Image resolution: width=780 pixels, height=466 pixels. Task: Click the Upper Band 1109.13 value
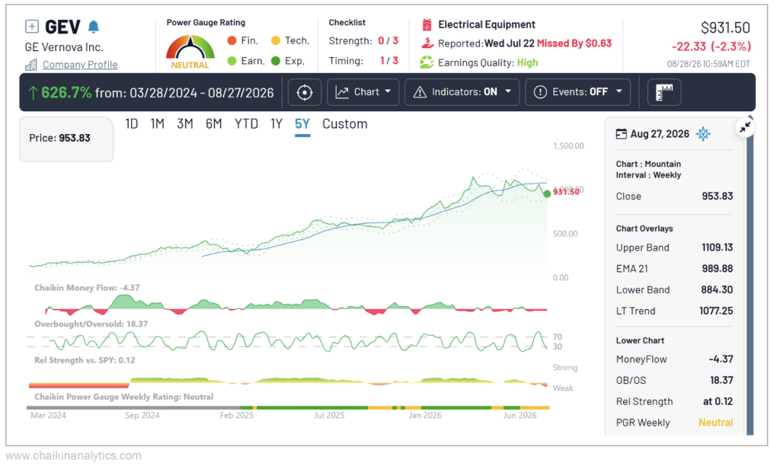coord(718,247)
